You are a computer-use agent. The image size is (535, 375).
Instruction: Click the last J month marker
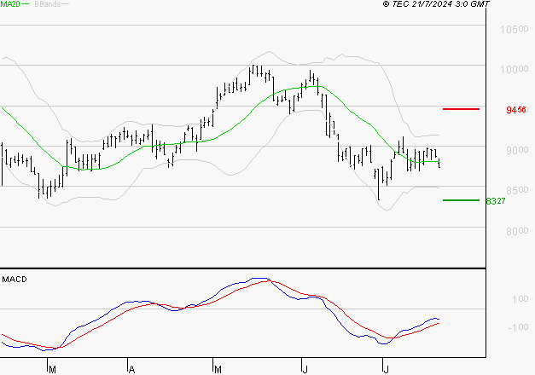coord(386,370)
